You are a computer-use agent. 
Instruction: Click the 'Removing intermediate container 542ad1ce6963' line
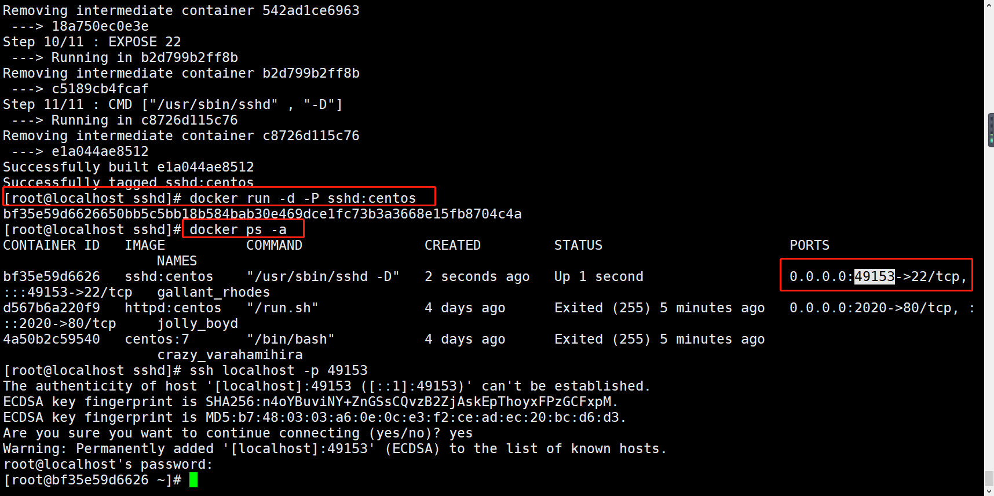coord(181,10)
